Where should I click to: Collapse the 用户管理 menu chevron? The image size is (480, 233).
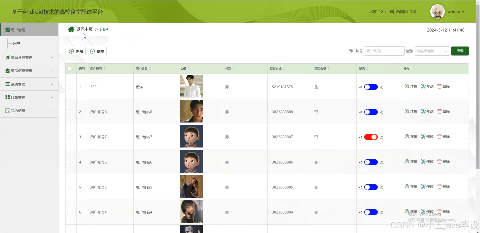(52, 30)
